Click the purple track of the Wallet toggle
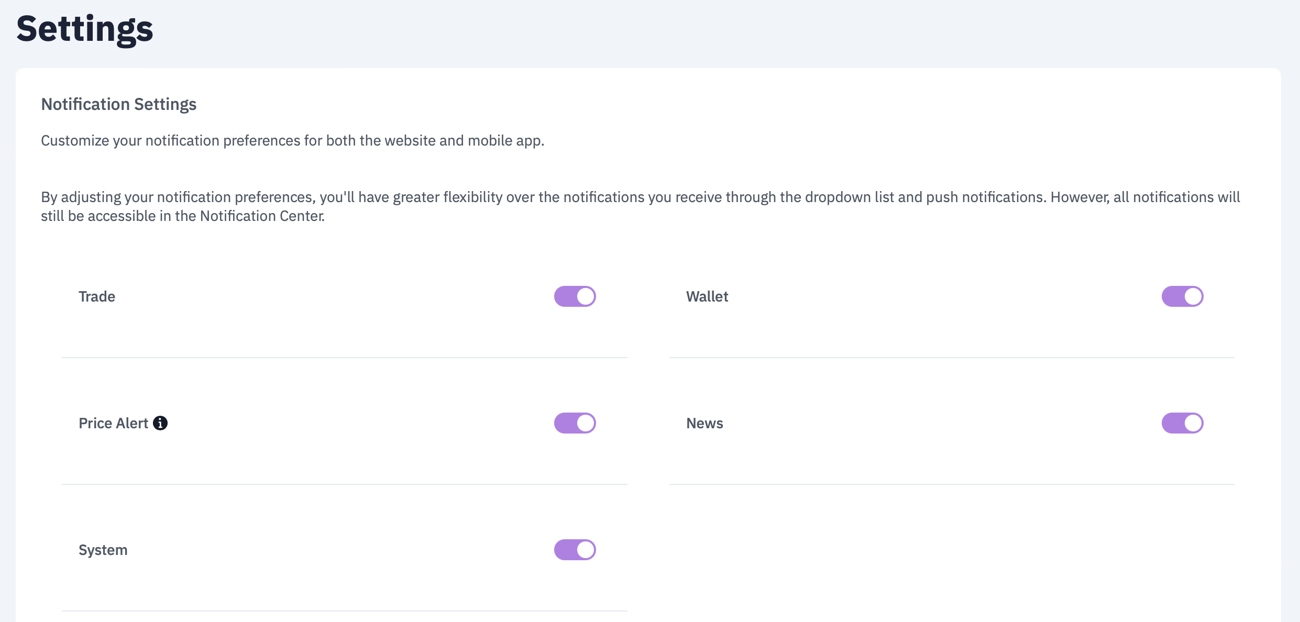The width and height of the screenshot is (1300, 622). click(x=1172, y=296)
